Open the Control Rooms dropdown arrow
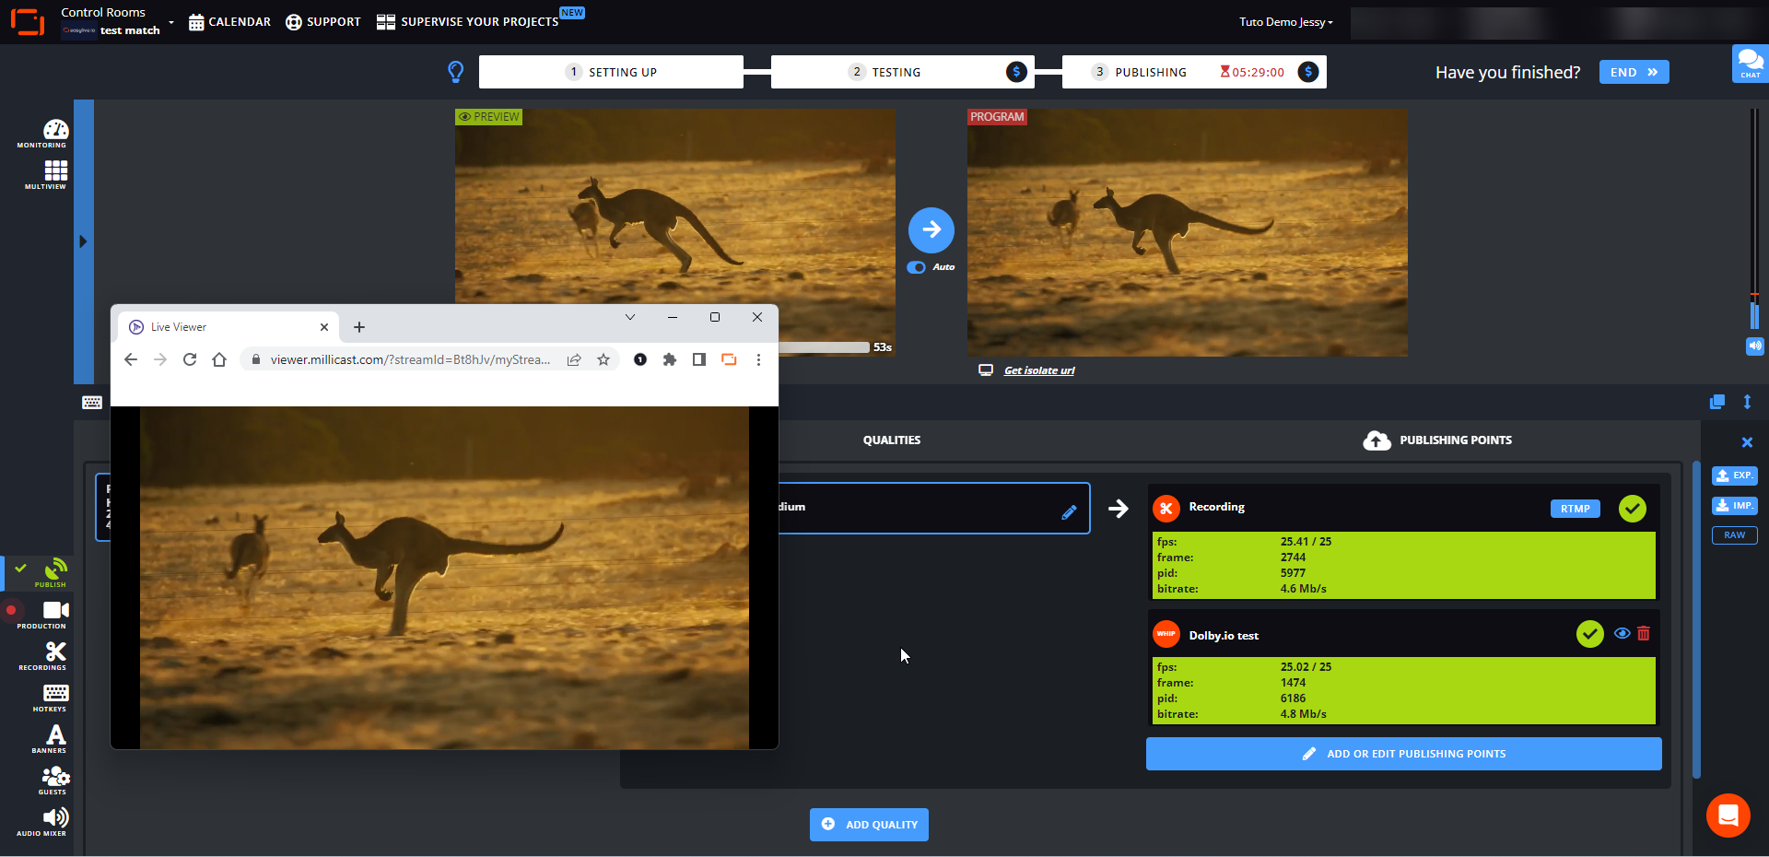Screen dimensions: 1769x857 click(x=171, y=22)
